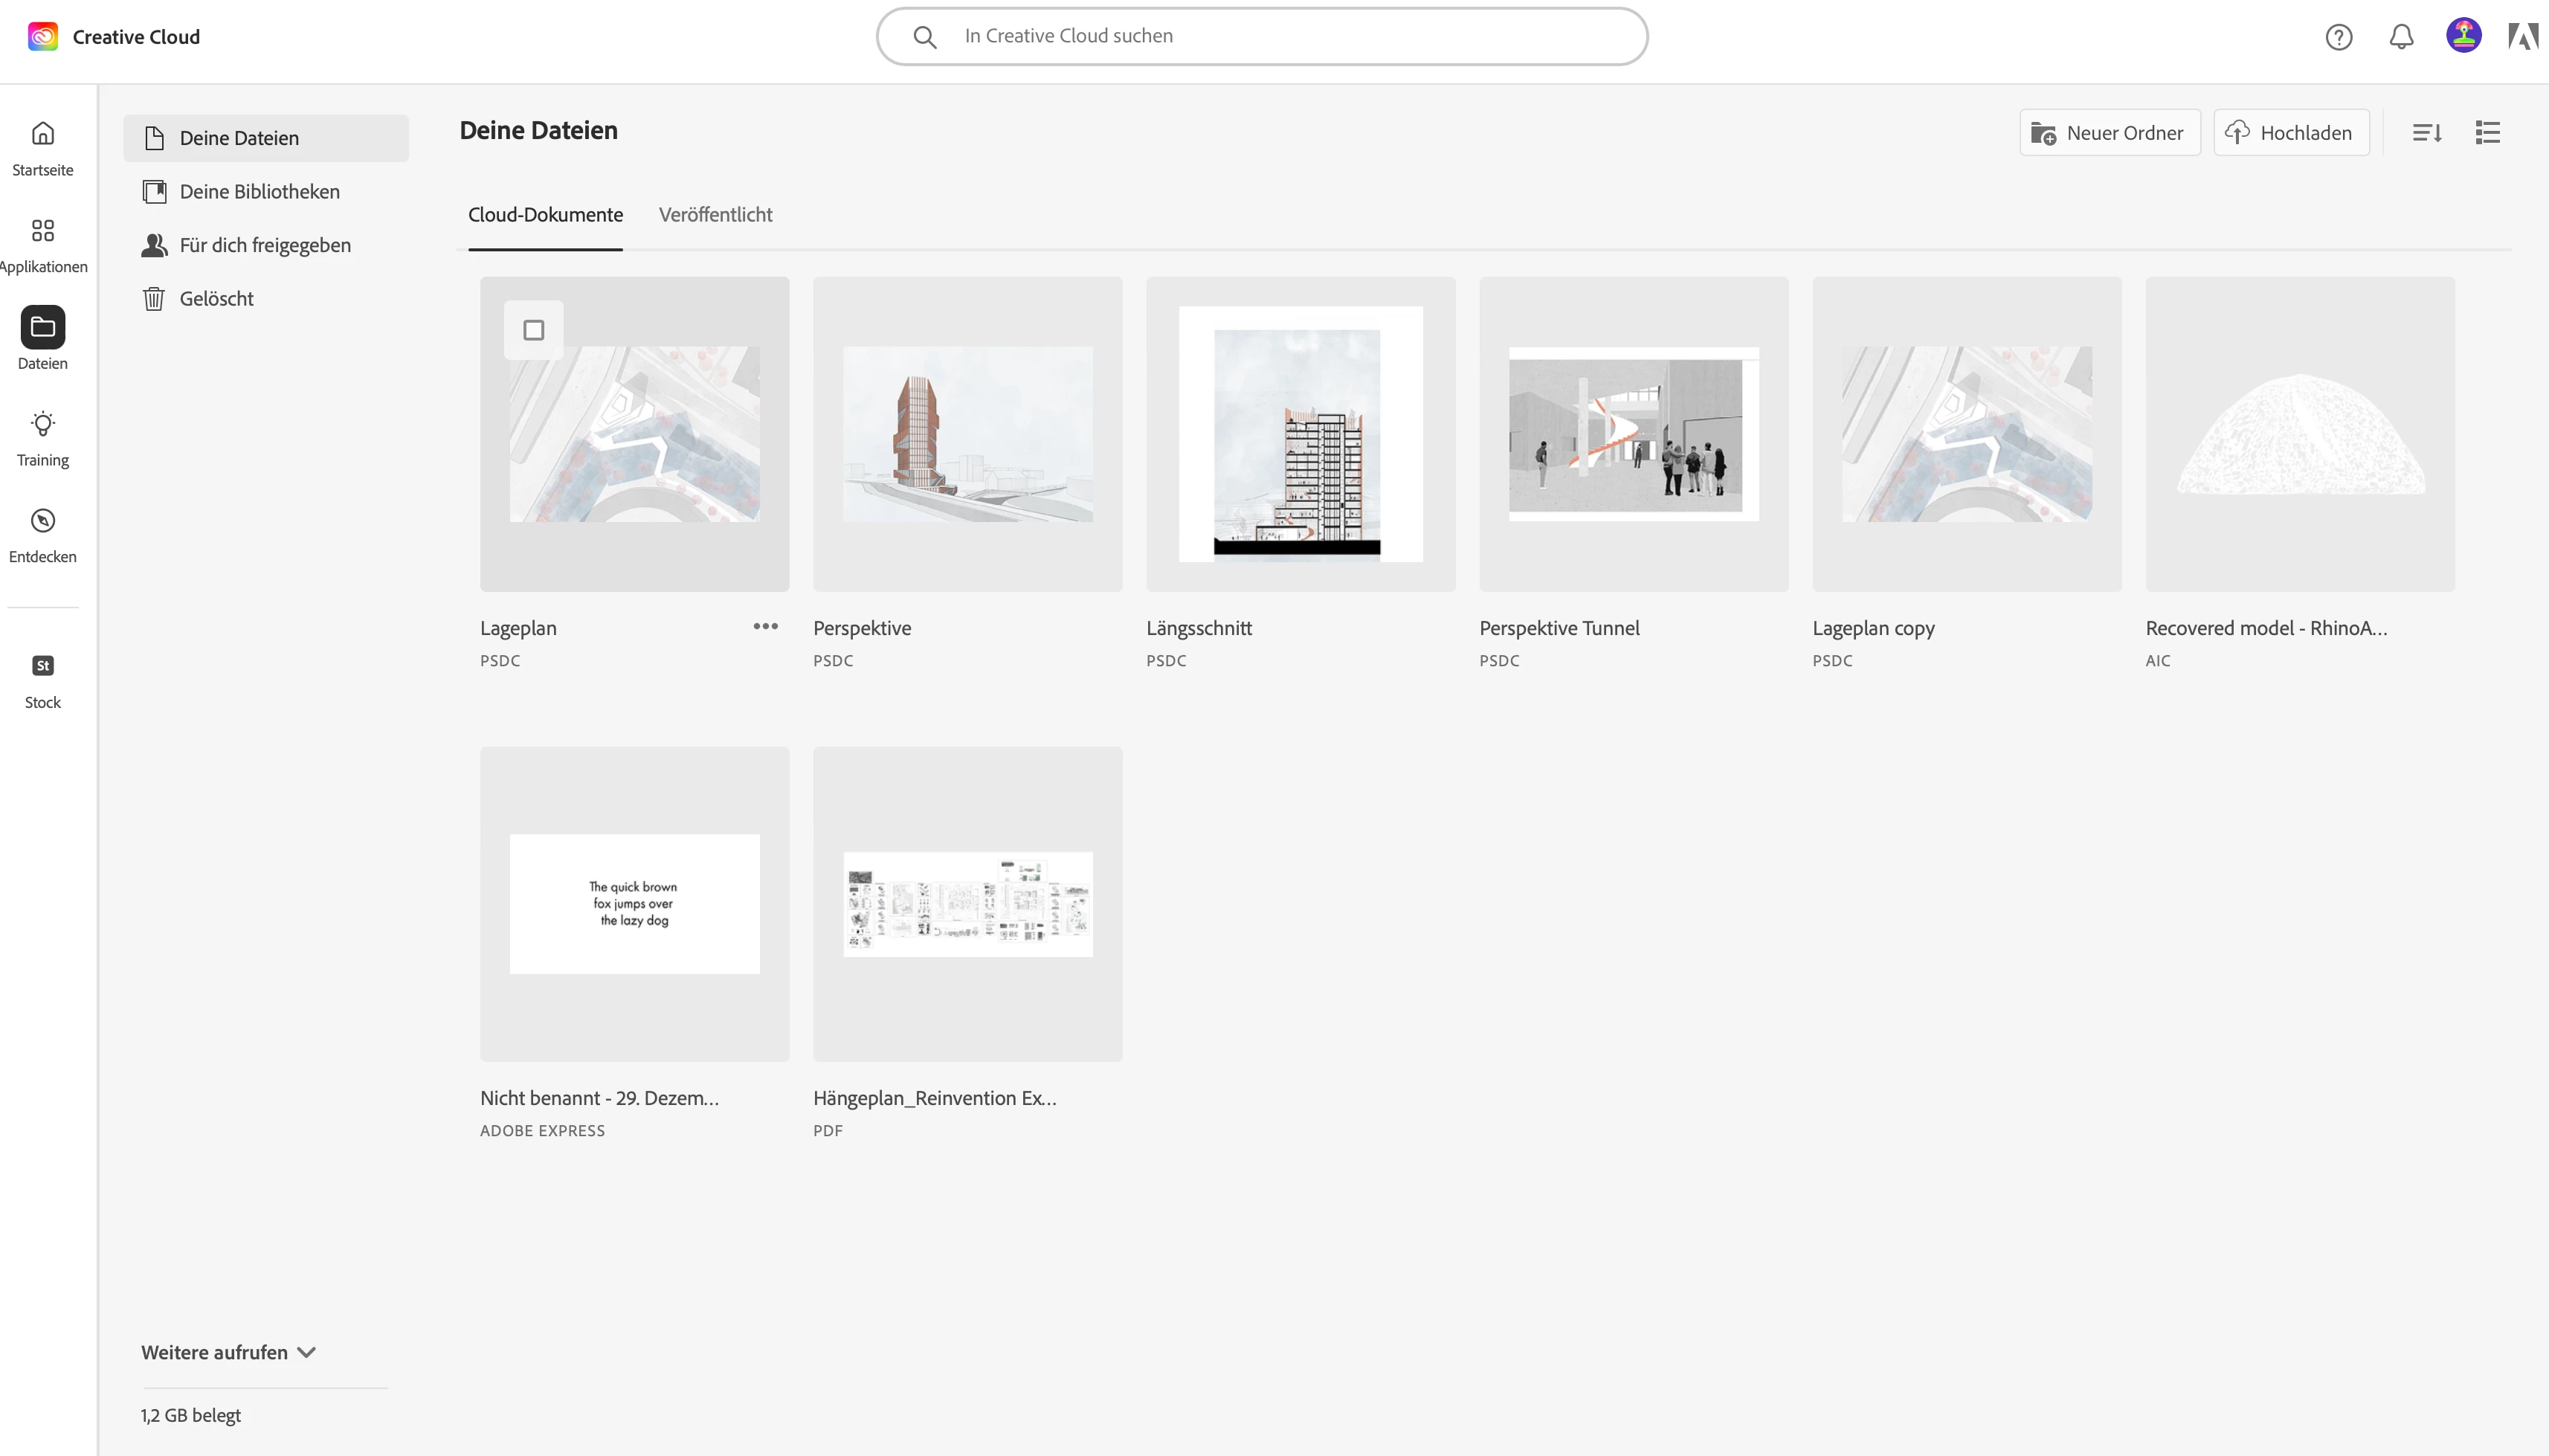
Task: Click the help question mark icon
Action: pyautogui.click(x=2338, y=37)
